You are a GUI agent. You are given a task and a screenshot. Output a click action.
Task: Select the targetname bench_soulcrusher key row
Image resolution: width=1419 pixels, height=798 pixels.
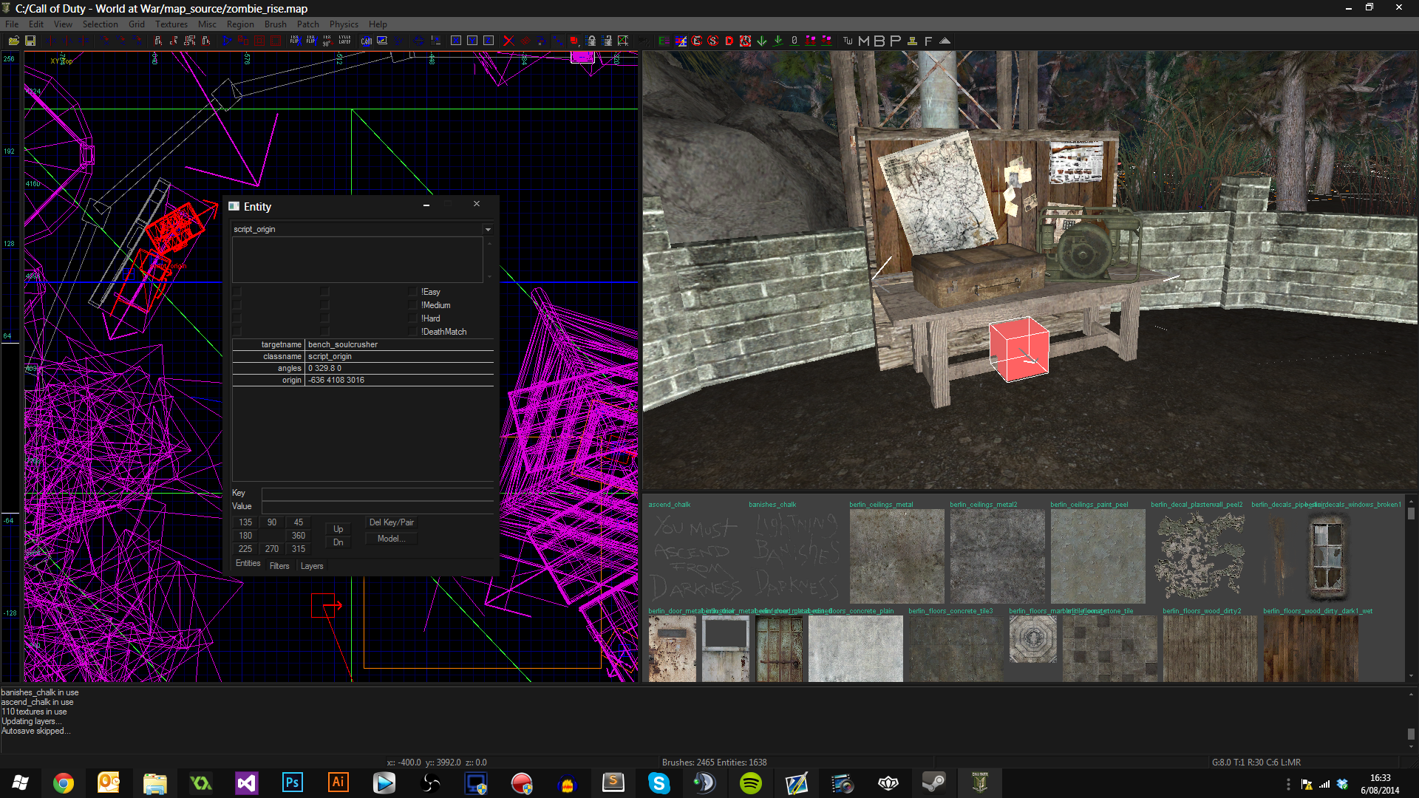tap(363, 344)
